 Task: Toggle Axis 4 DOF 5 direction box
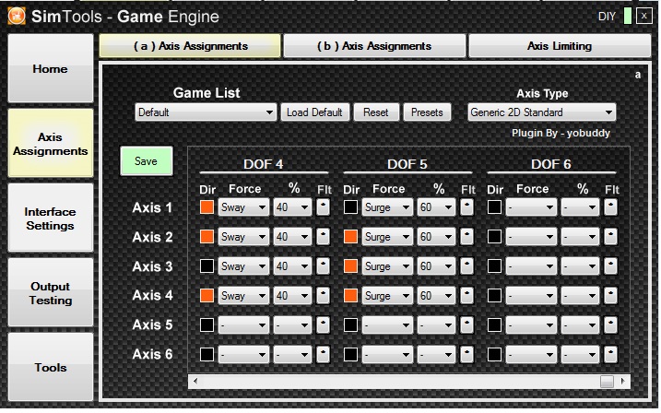350,295
